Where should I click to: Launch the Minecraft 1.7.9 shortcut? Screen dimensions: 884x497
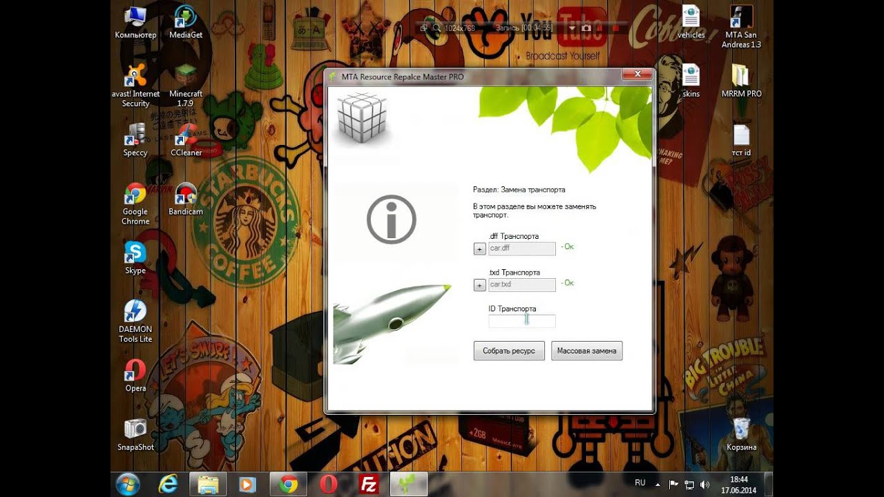[x=186, y=86]
